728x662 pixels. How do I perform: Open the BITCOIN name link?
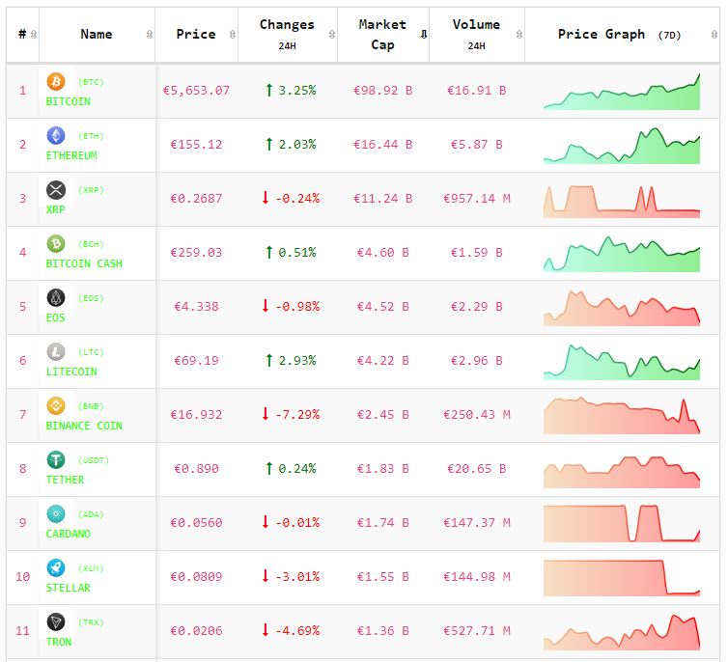coord(68,101)
